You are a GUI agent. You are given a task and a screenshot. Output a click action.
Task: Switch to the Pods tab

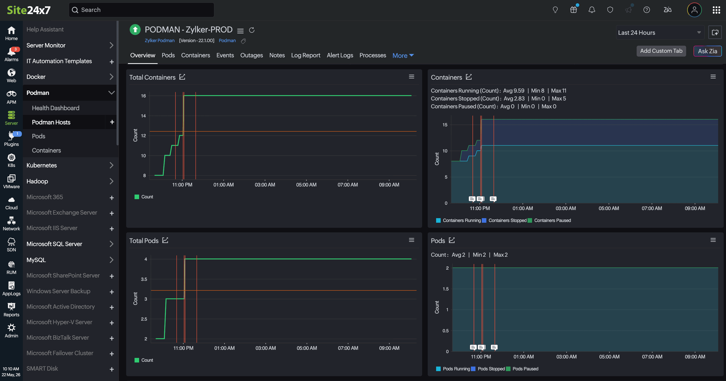point(168,55)
